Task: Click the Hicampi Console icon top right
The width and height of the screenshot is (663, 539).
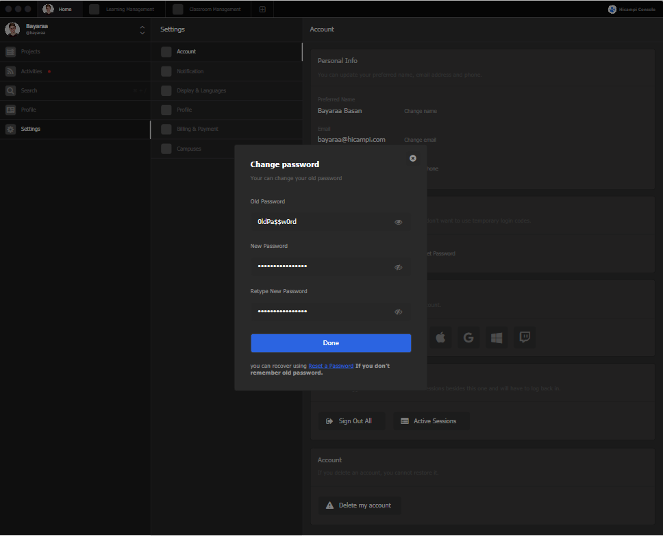Action: click(612, 9)
